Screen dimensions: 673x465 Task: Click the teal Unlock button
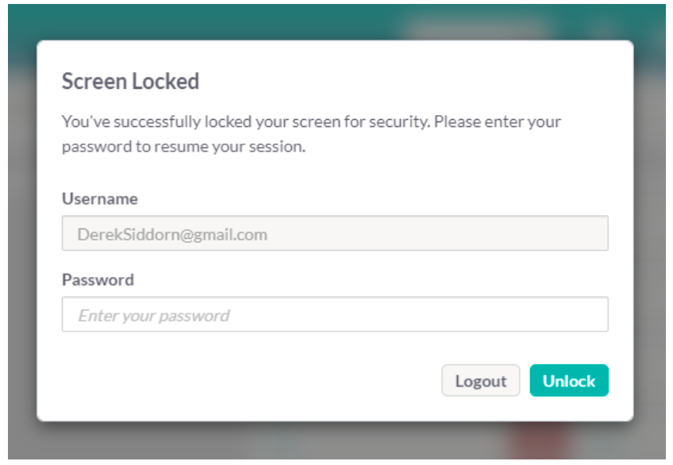[568, 381]
